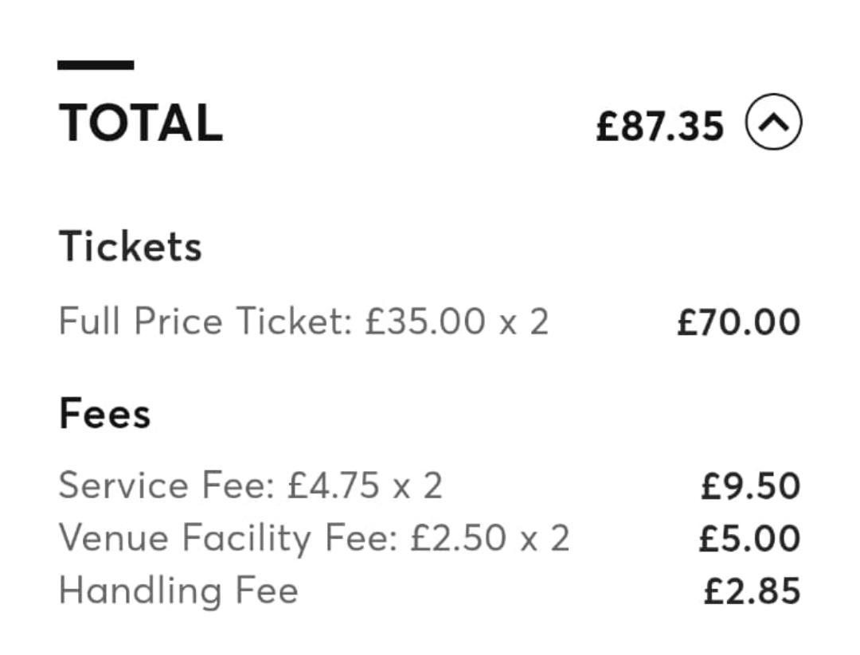Click the TOTAL heading
860x655 pixels.
tap(141, 123)
